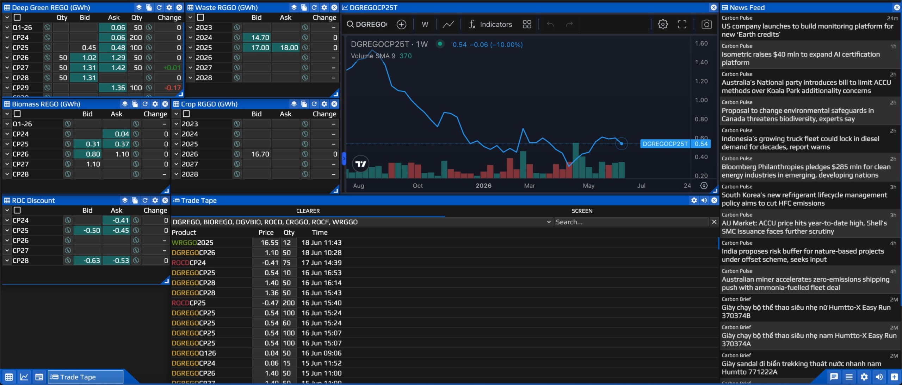Open global settings gear in bottom-right bar

click(864, 377)
